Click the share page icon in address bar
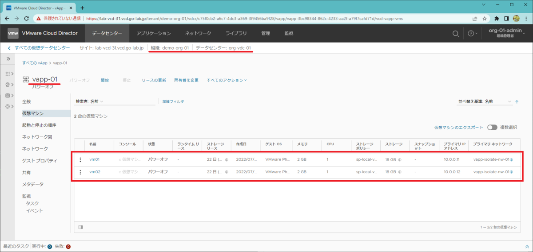The height and width of the screenshot is (252, 533). (x=475, y=19)
